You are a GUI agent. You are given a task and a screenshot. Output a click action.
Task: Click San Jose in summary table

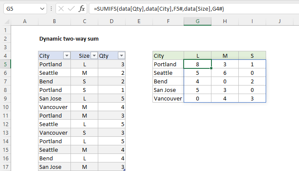[168, 90]
